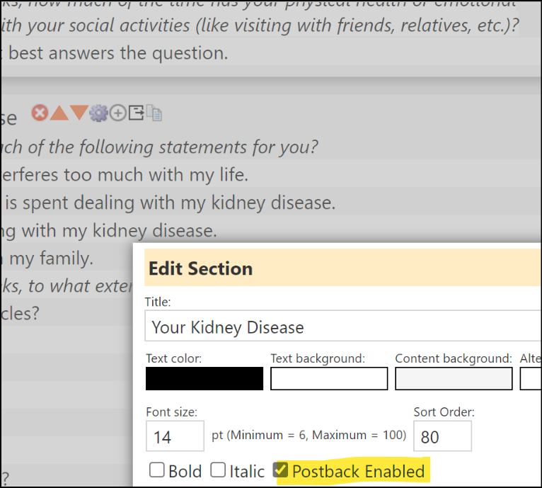Click the Edit Section dialog header
This screenshot has height=488, width=542.
(343, 268)
